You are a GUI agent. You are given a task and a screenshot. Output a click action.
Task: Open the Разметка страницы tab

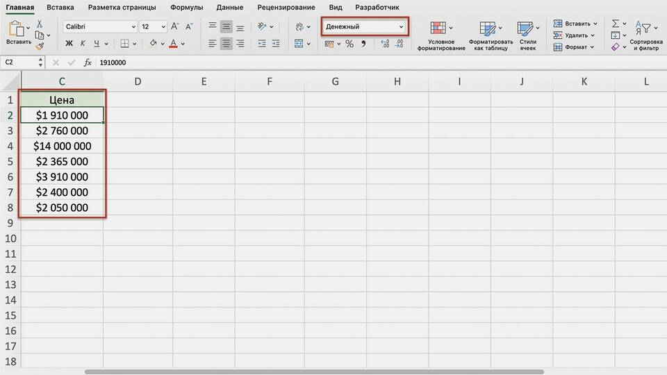coord(122,7)
